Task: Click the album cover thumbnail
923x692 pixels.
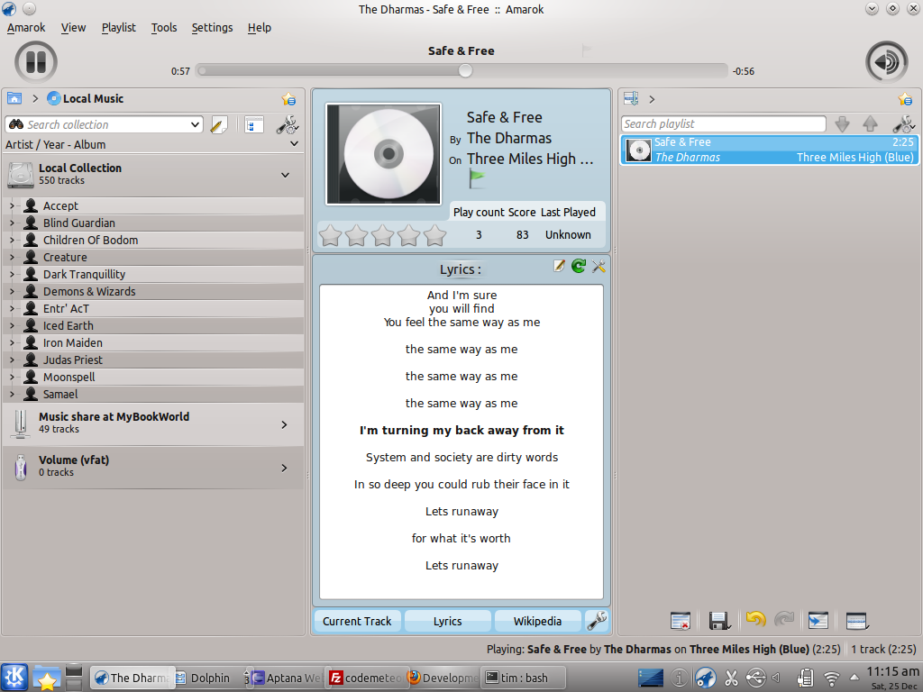Action: point(383,154)
